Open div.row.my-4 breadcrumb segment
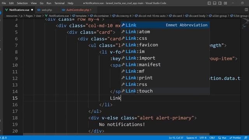The image size is (249, 140). click(x=122, y=16)
